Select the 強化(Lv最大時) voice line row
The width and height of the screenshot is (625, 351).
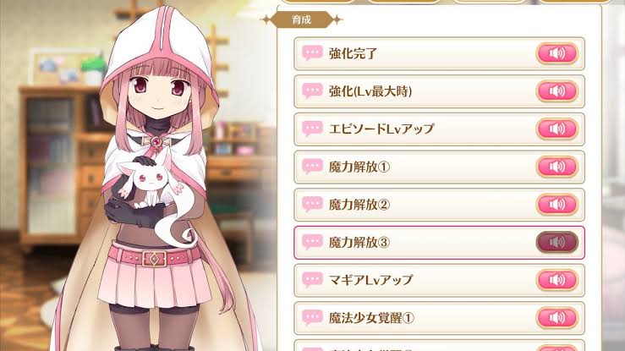(x=439, y=91)
